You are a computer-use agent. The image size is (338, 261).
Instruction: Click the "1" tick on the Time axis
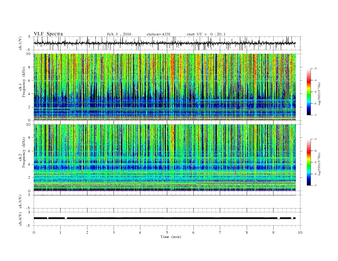click(x=60, y=232)
